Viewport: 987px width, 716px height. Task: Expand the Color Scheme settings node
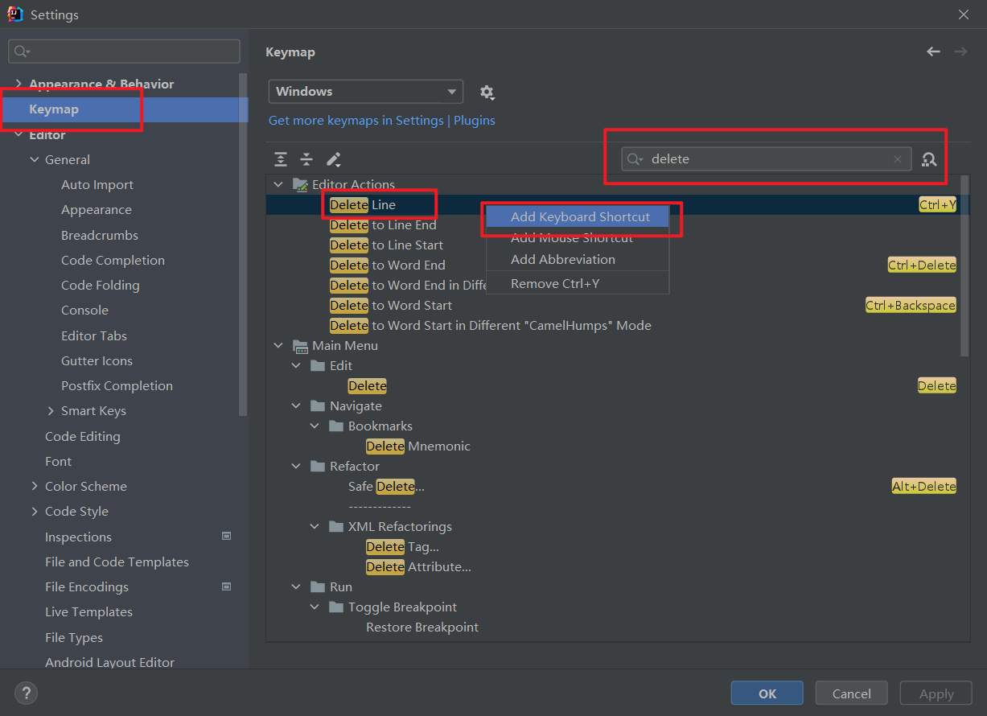tap(35, 487)
